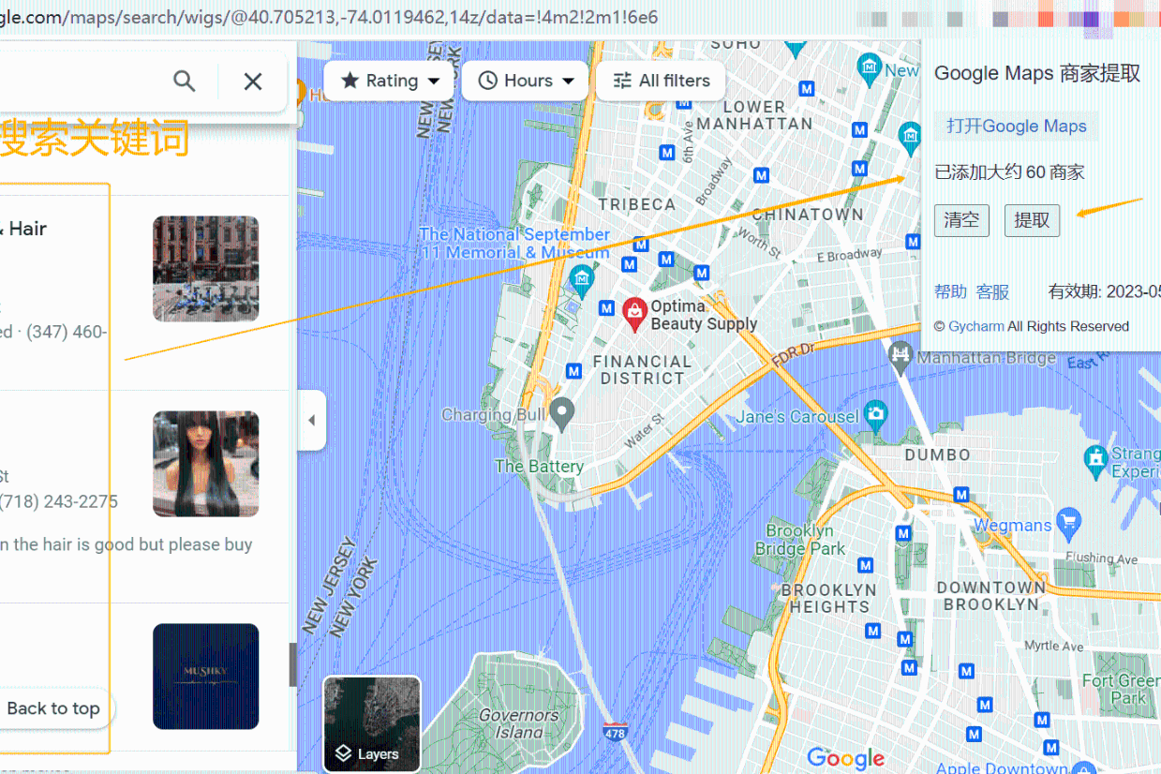Click the DOWNTOWN BROOKLYN label
Viewport: 1161px width, 774px height.
[x=991, y=596]
